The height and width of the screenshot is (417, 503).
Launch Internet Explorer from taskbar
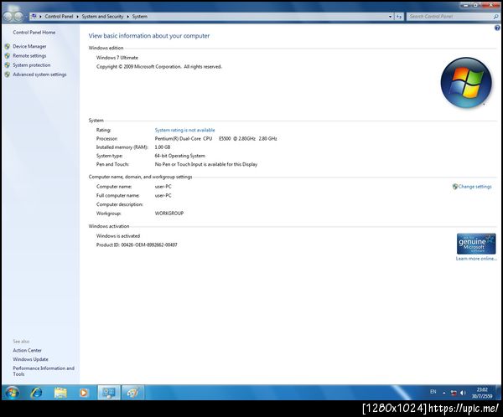coord(36,393)
